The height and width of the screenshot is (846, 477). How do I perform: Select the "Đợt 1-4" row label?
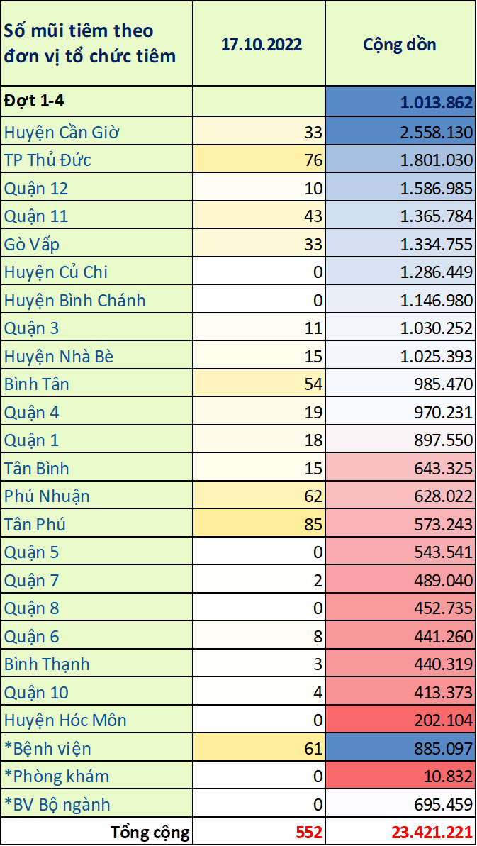34,101
